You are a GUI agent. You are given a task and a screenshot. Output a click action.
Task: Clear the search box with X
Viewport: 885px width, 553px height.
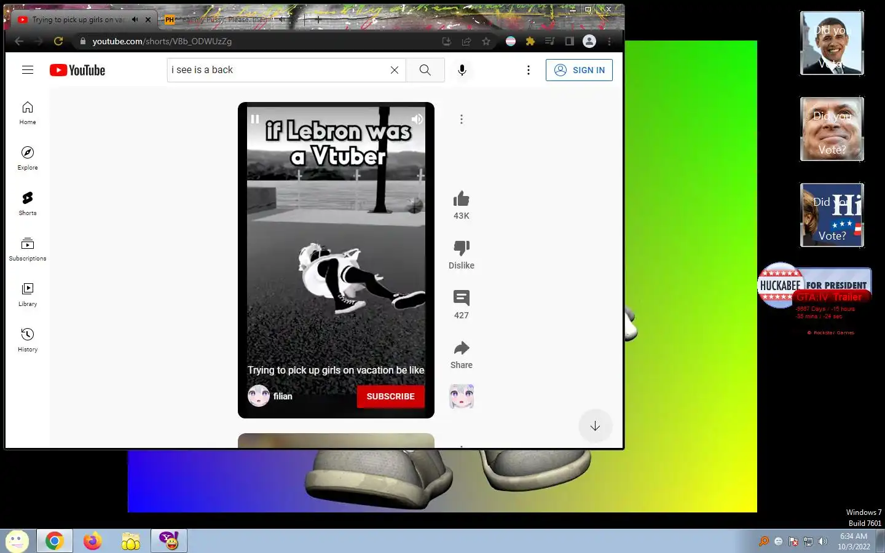tap(395, 70)
